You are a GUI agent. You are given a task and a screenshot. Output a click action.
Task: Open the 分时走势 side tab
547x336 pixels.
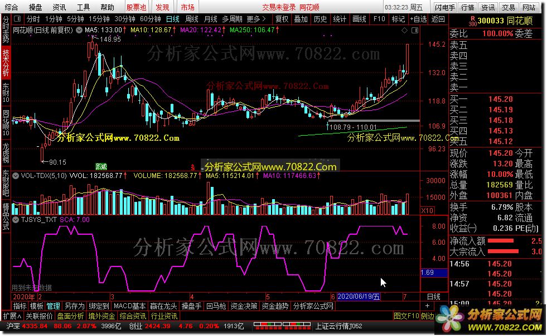pyautogui.click(x=6, y=29)
